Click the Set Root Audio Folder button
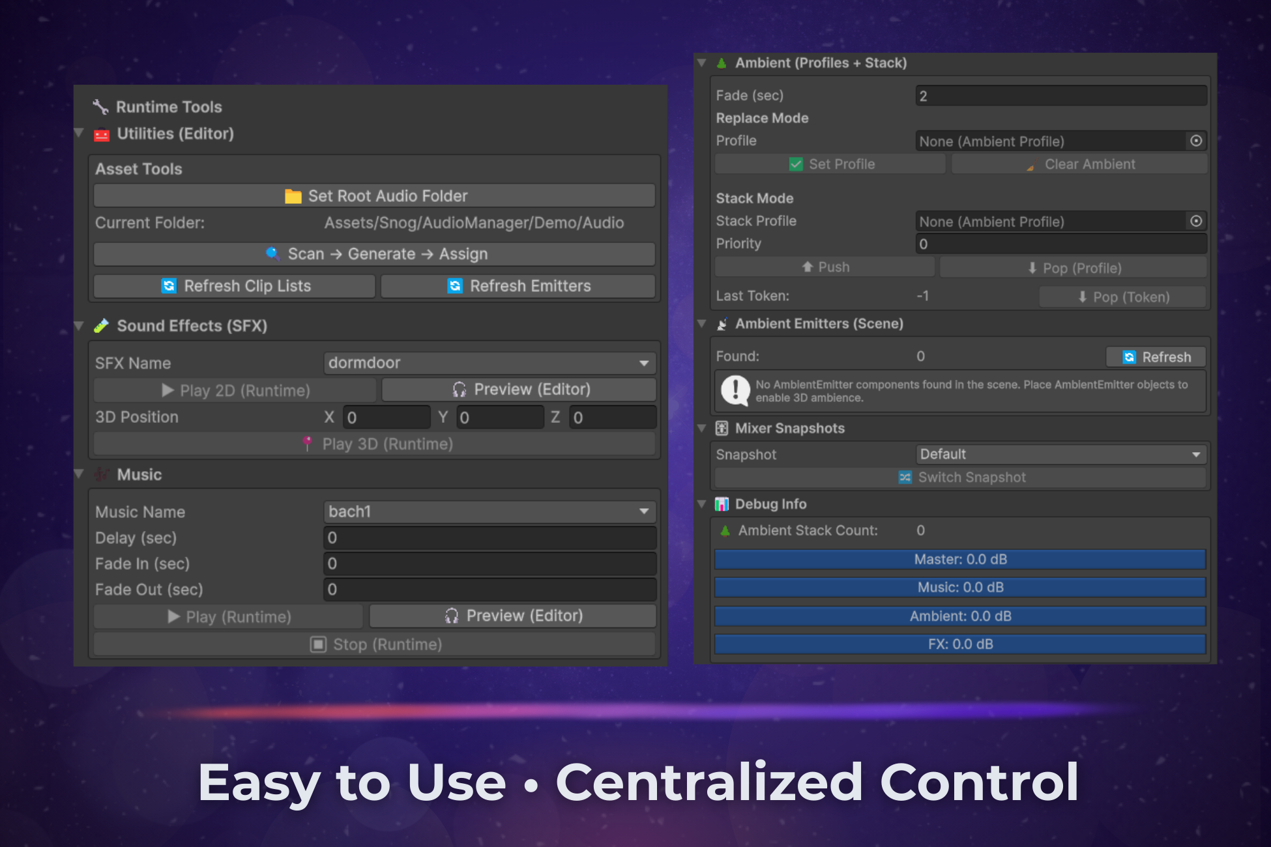 click(x=375, y=196)
